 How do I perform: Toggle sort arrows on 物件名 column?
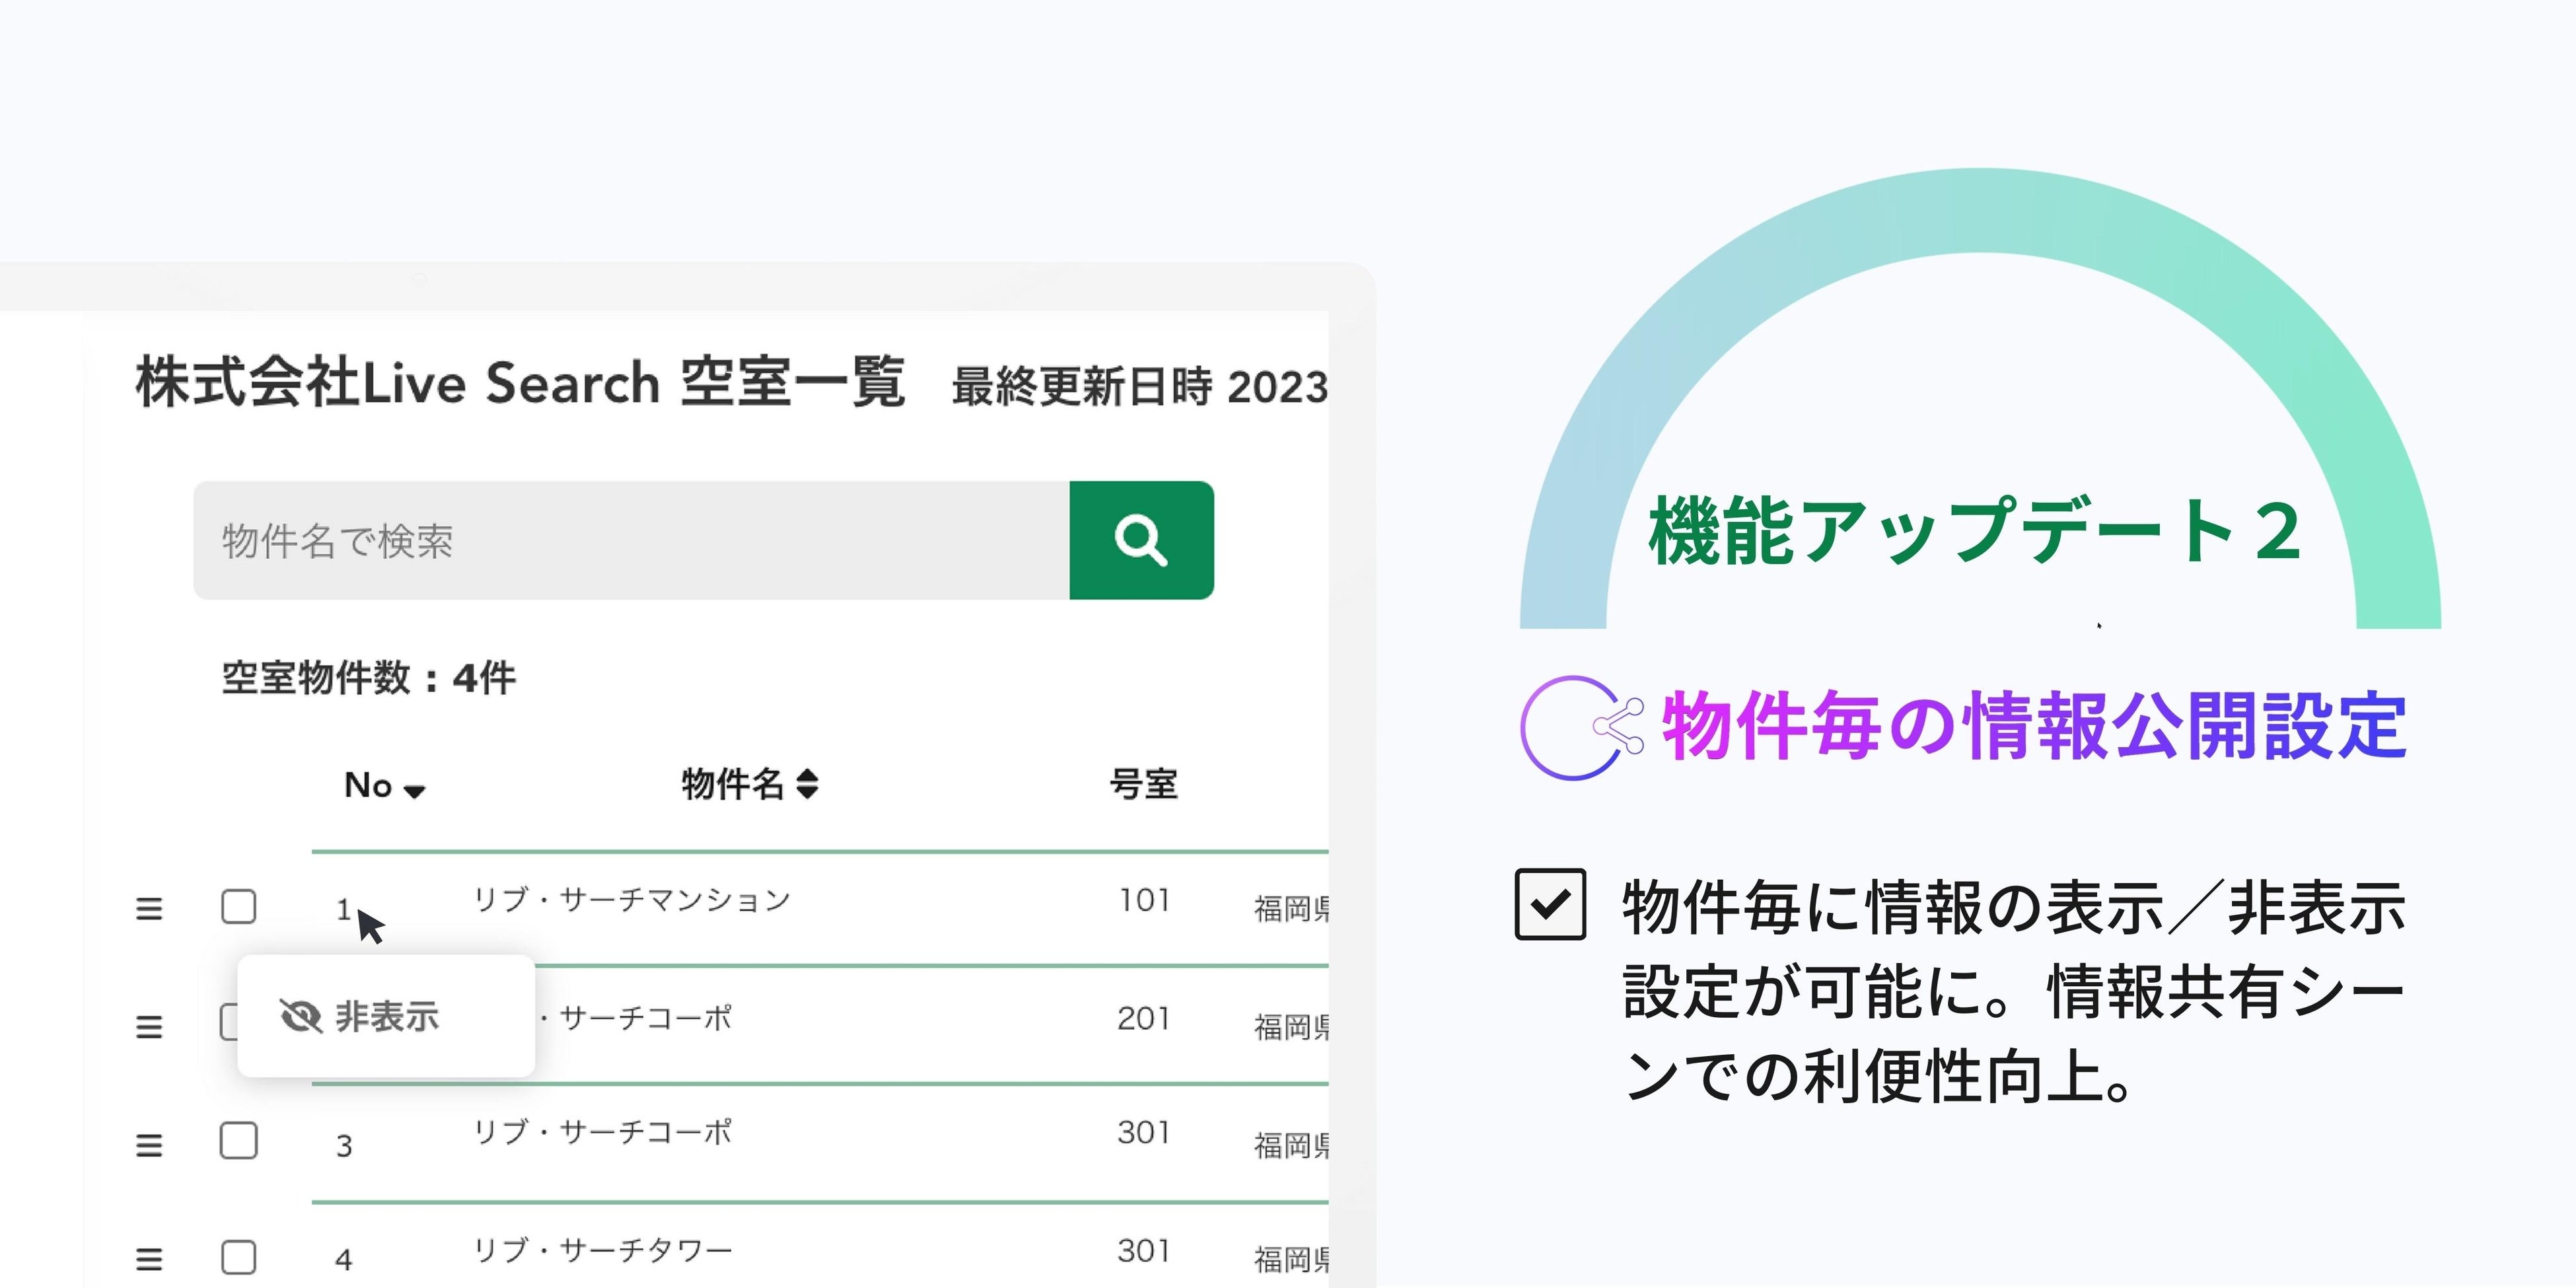(x=807, y=784)
